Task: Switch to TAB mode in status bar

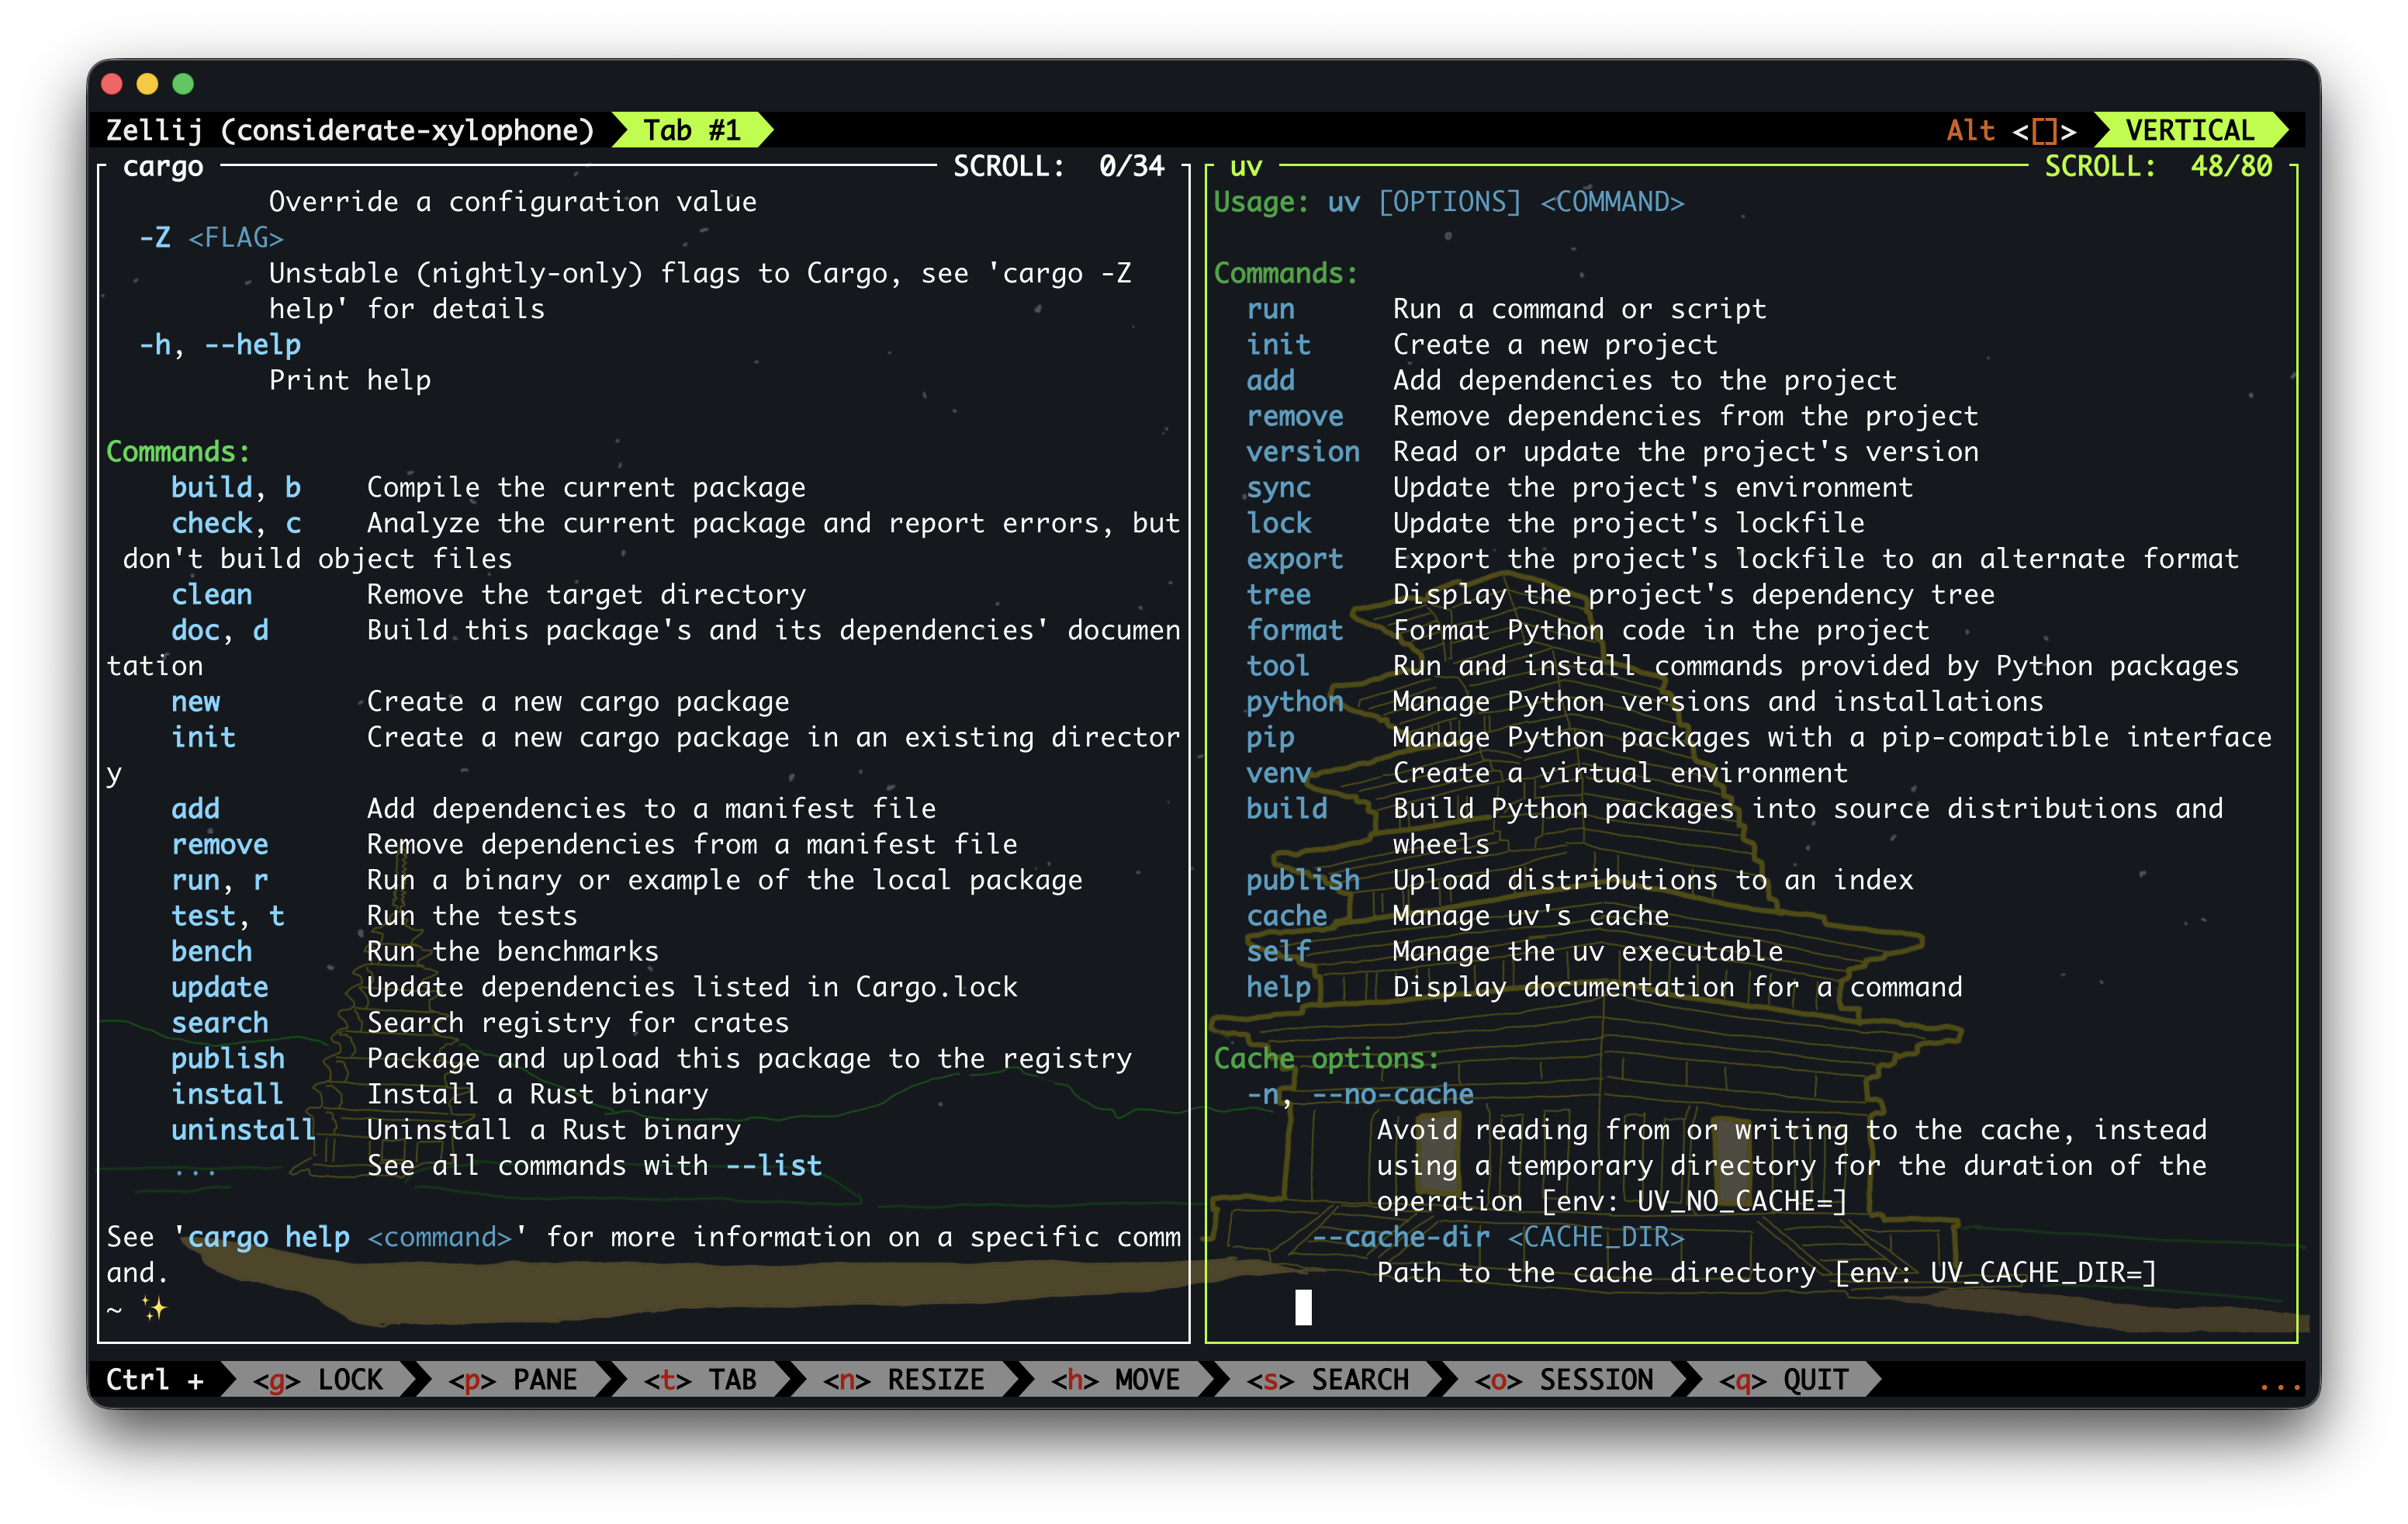Action: pos(699,1380)
